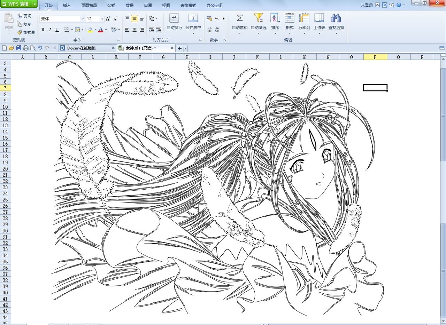Select column header P

375,57
